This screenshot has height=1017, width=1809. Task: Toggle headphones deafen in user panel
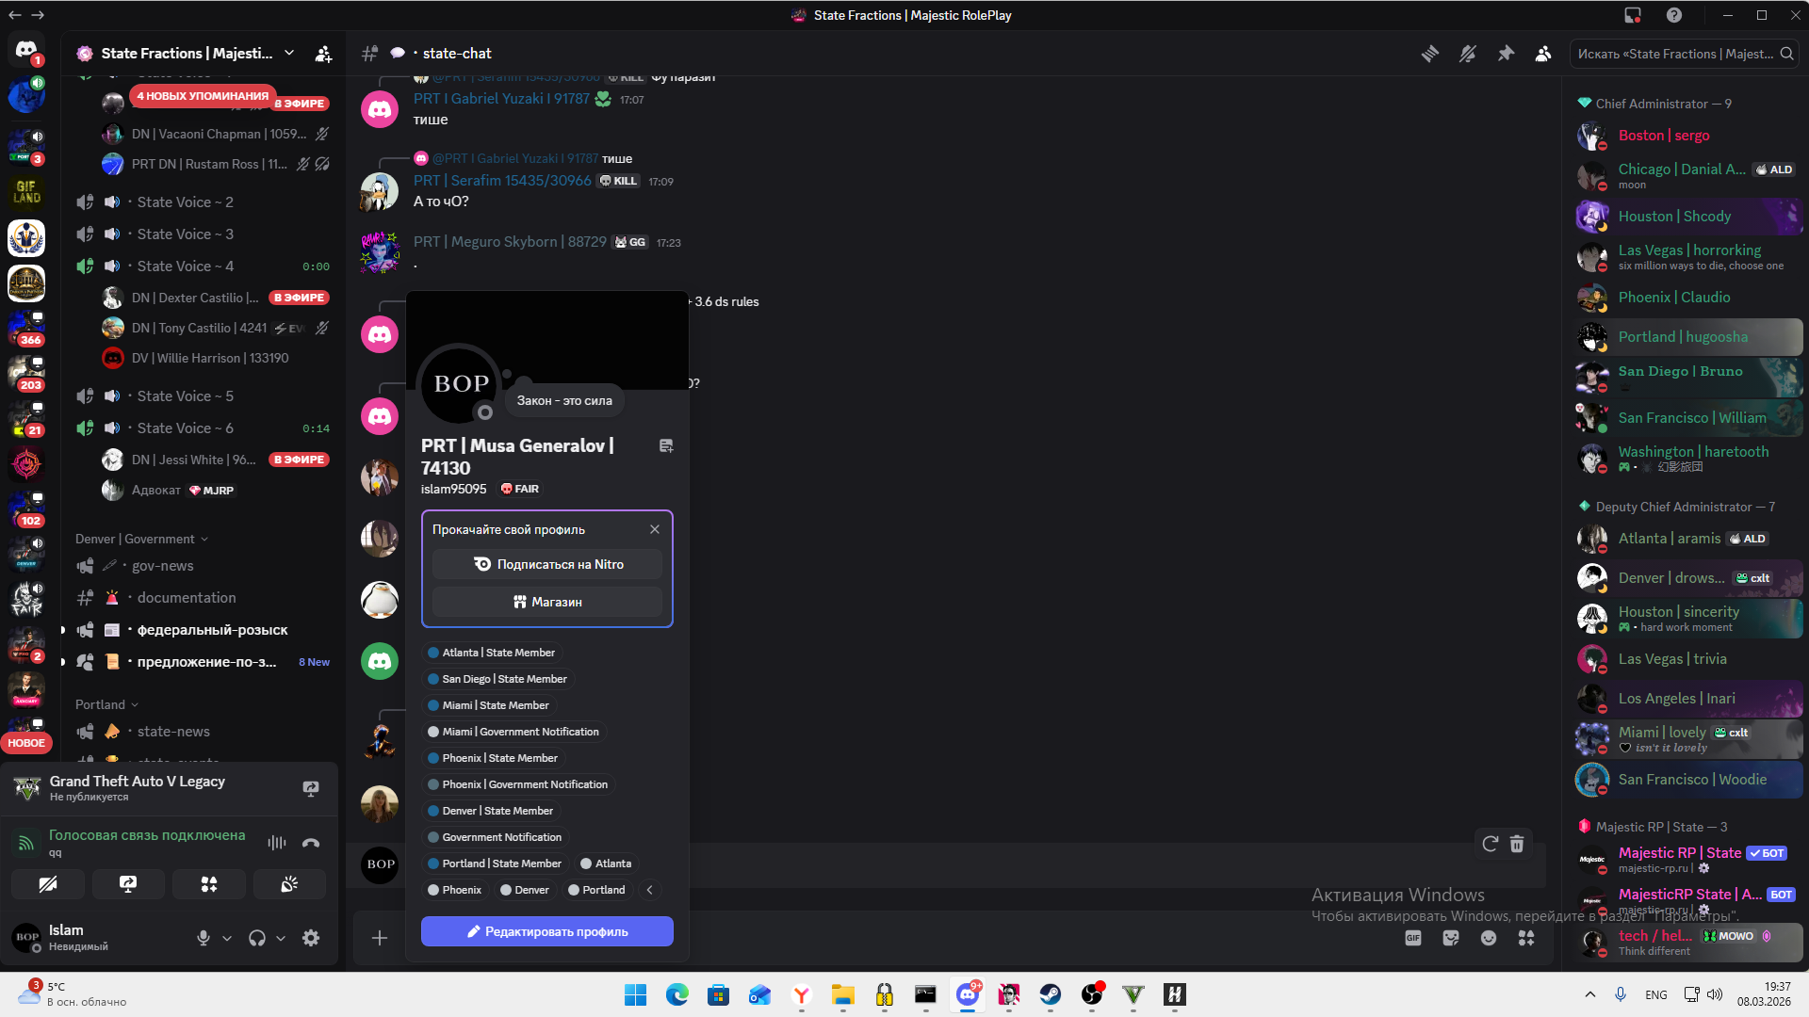tap(256, 938)
